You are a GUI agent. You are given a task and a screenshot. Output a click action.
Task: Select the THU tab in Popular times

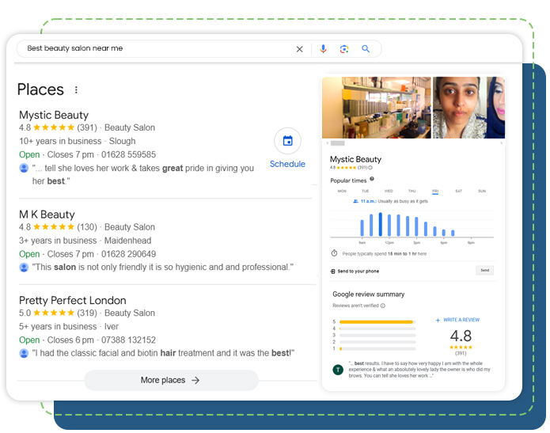tap(412, 192)
